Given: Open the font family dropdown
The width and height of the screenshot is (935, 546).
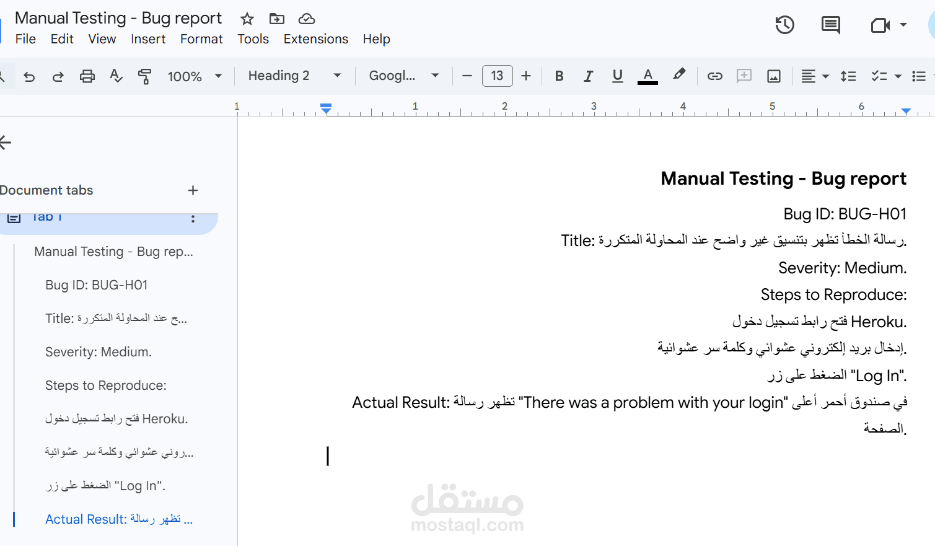Looking at the screenshot, I should [x=404, y=76].
